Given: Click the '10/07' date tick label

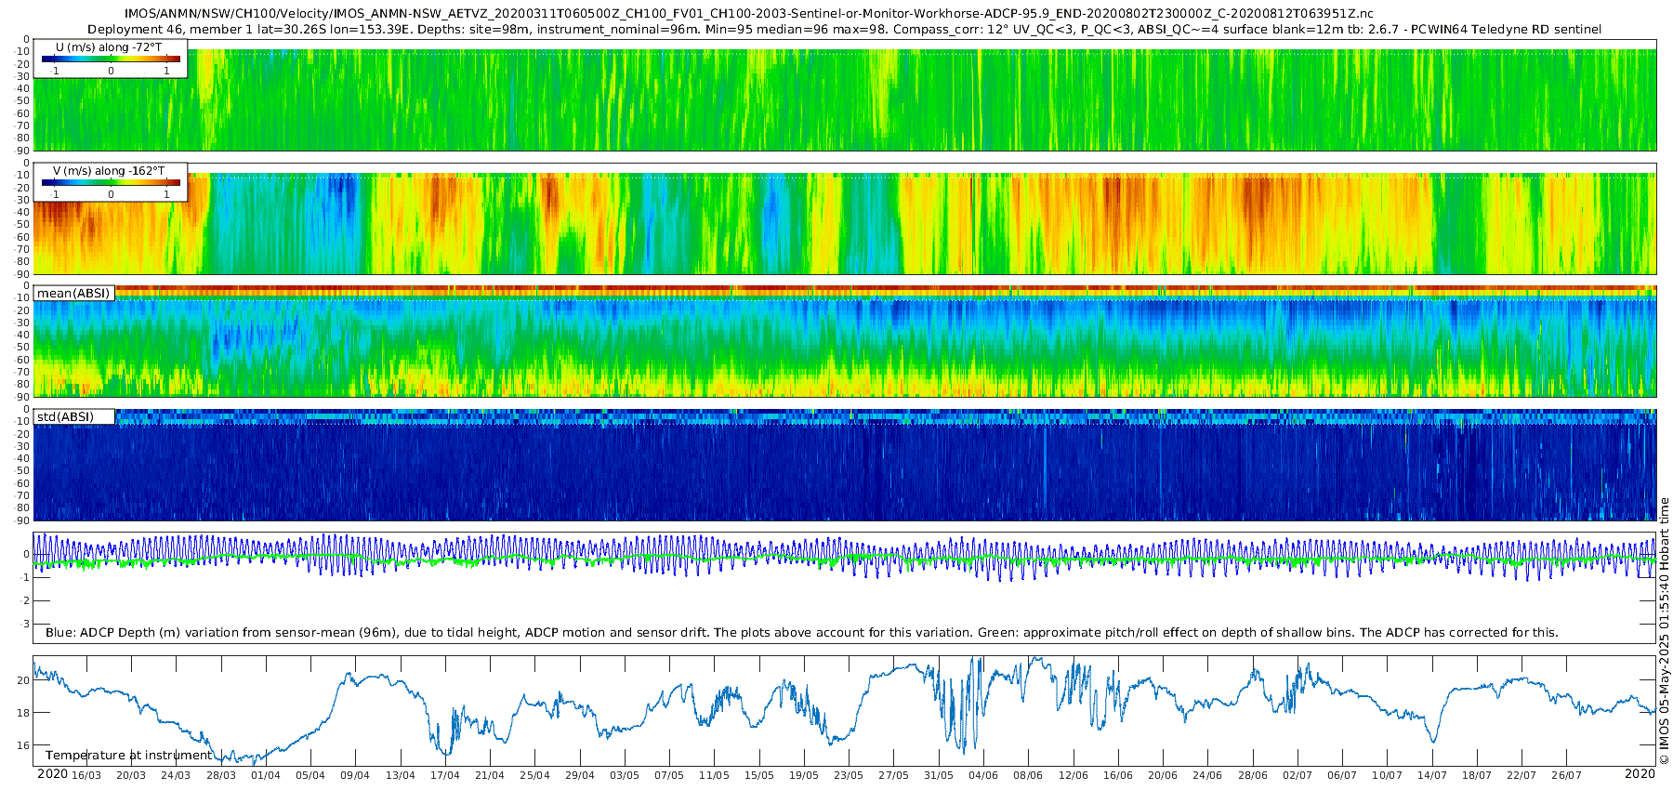Looking at the screenshot, I should tap(1387, 775).
